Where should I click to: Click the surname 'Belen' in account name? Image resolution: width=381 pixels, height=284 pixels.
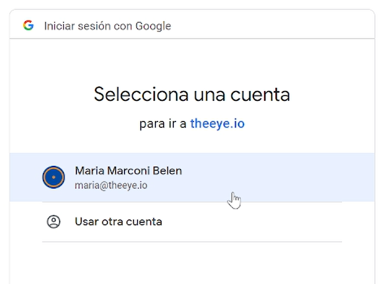pos(167,171)
